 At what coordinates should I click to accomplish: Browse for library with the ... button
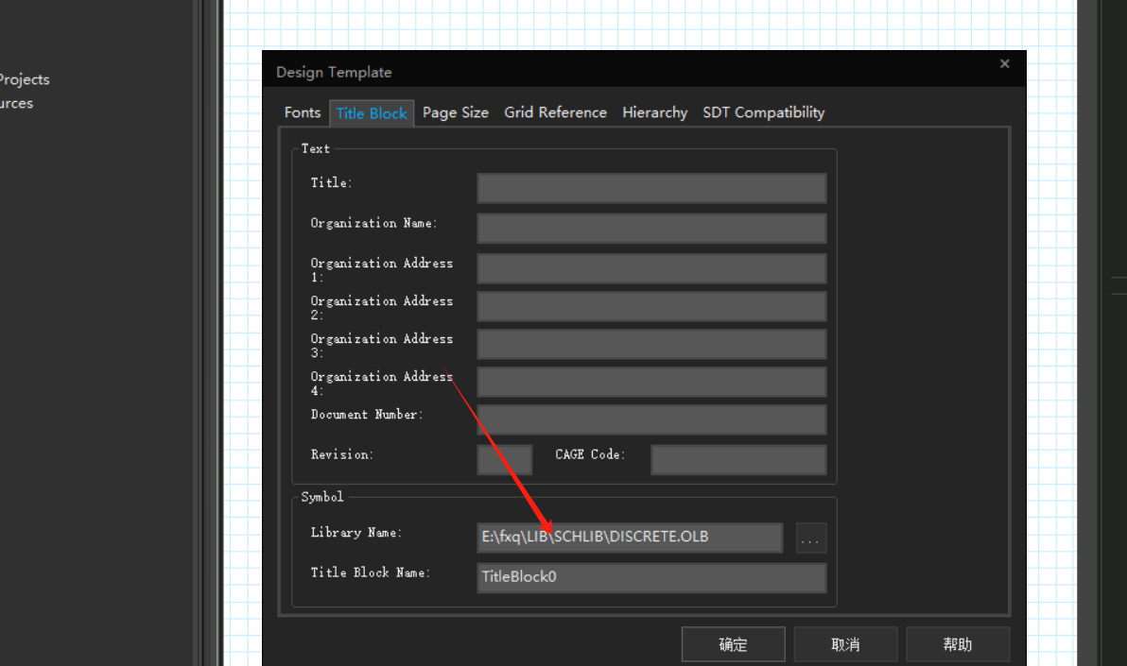[811, 538]
